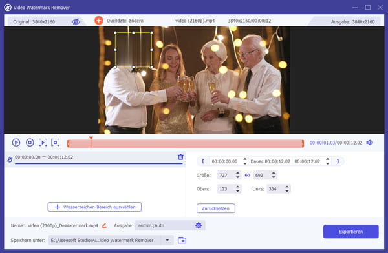Screen dimensions: 388x253
Task: Click the Größe width field 727
Action: click(x=226, y=175)
